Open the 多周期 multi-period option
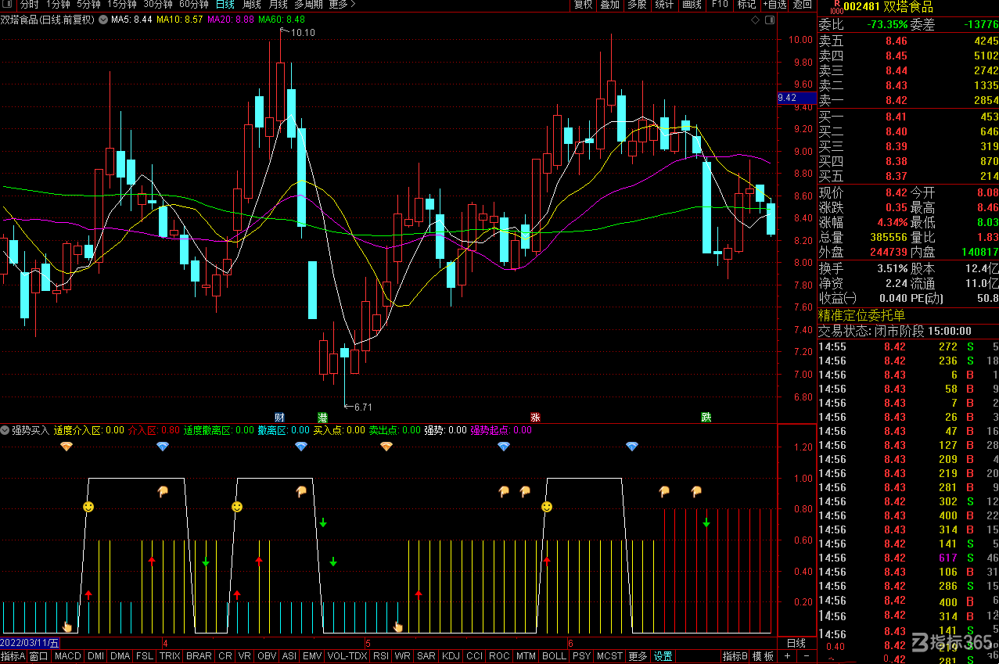 (309, 5)
